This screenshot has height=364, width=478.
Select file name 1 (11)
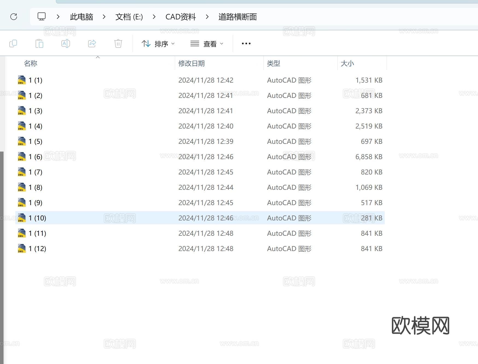click(x=37, y=233)
